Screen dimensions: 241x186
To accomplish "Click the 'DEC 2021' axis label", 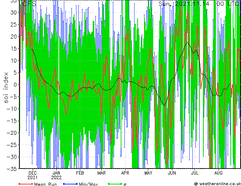I will (33, 175).
